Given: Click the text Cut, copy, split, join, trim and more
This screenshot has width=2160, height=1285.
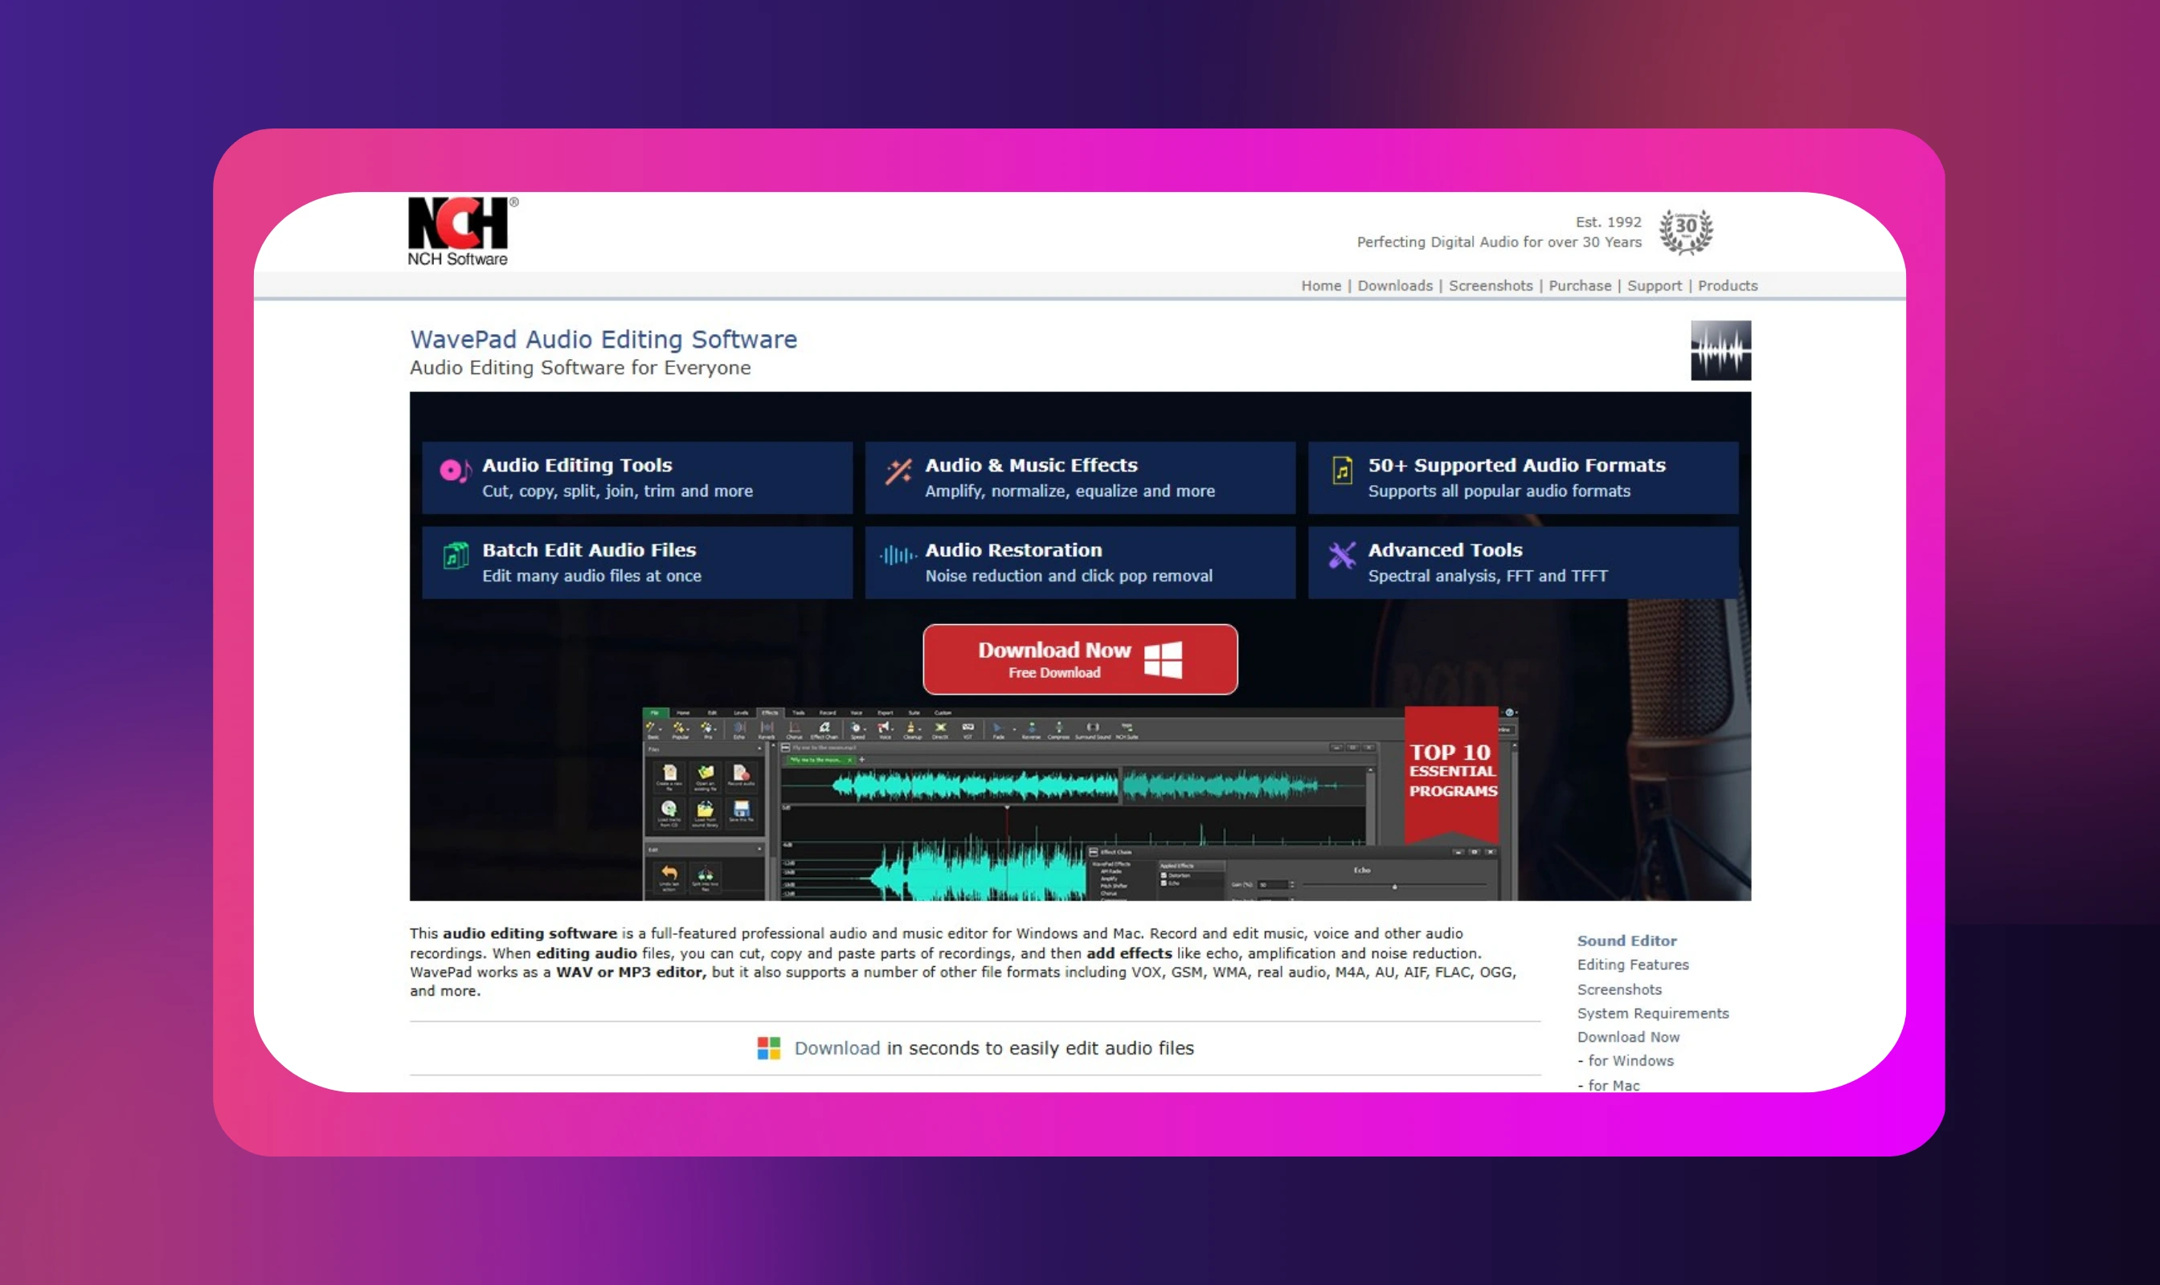Looking at the screenshot, I should pyautogui.click(x=617, y=491).
